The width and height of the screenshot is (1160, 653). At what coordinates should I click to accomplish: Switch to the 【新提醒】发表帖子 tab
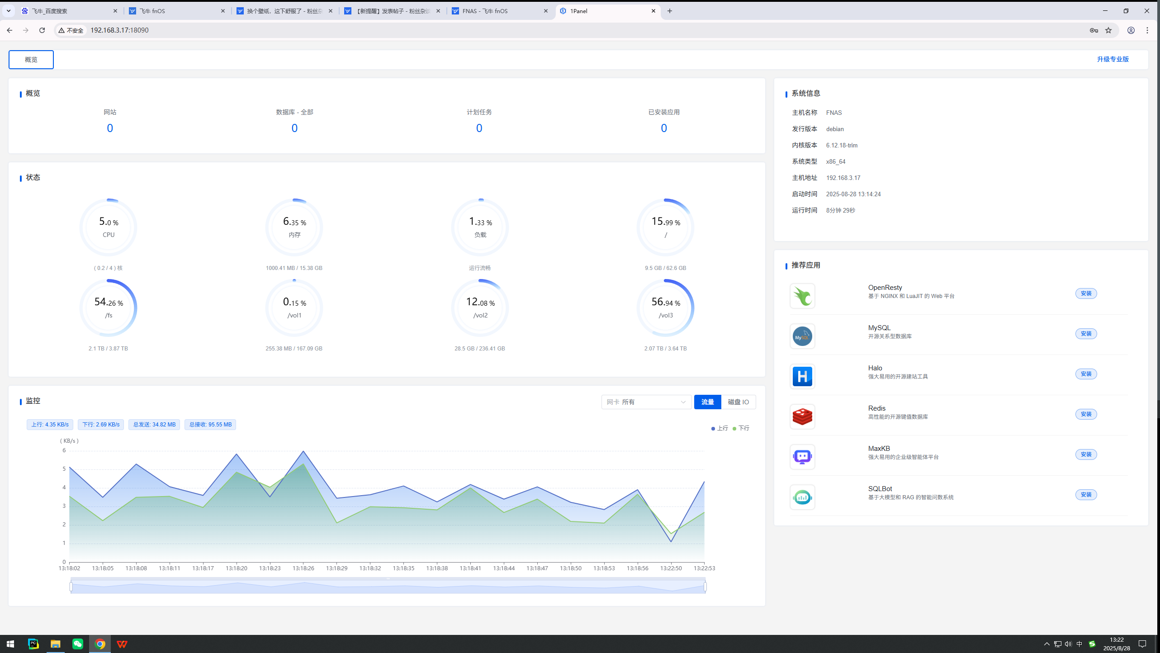[x=392, y=11]
